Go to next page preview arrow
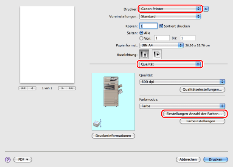 [x=62, y=88]
